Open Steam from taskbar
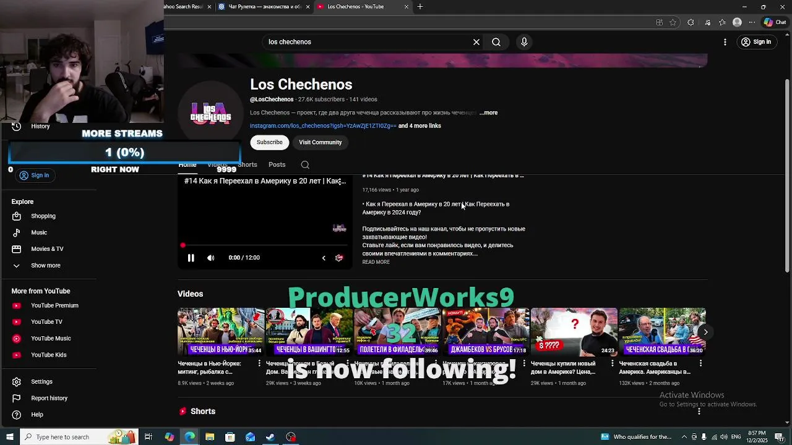 pyautogui.click(x=270, y=437)
